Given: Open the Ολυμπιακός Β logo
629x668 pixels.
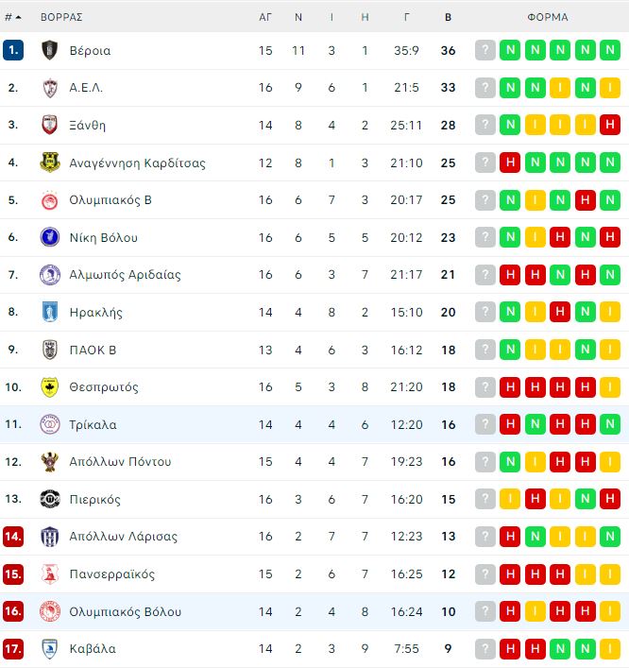Looking at the screenshot, I should [50, 199].
